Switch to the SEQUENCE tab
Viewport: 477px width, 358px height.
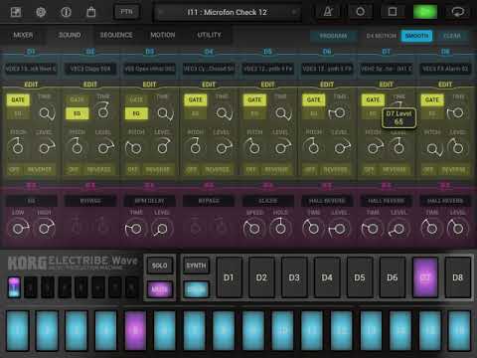click(116, 35)
